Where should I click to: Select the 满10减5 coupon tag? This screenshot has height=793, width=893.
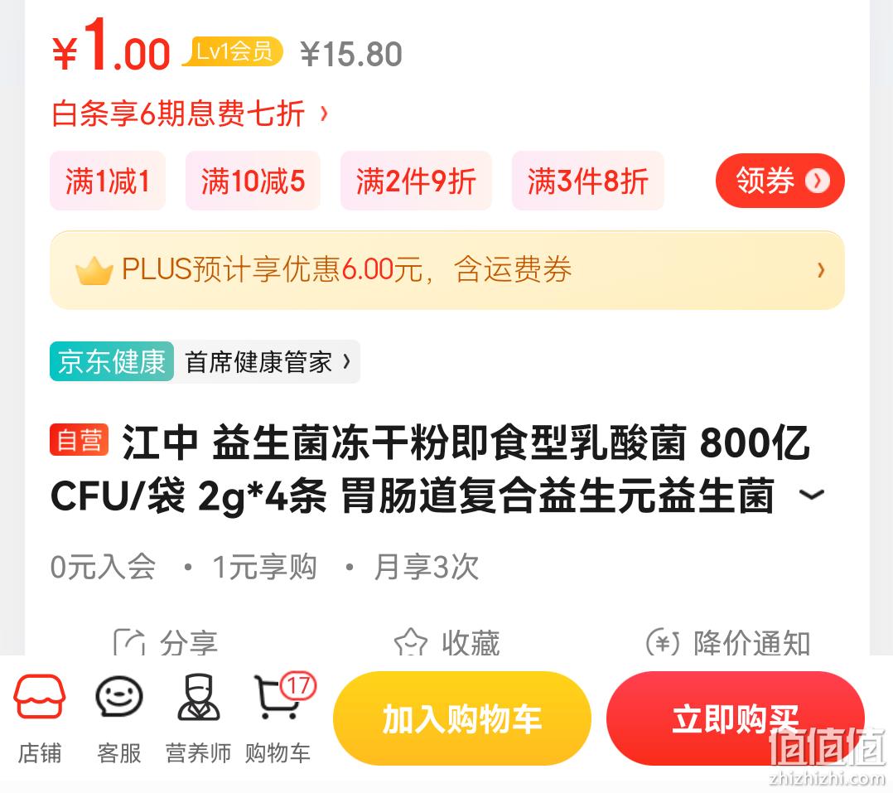tap(253, 181)
